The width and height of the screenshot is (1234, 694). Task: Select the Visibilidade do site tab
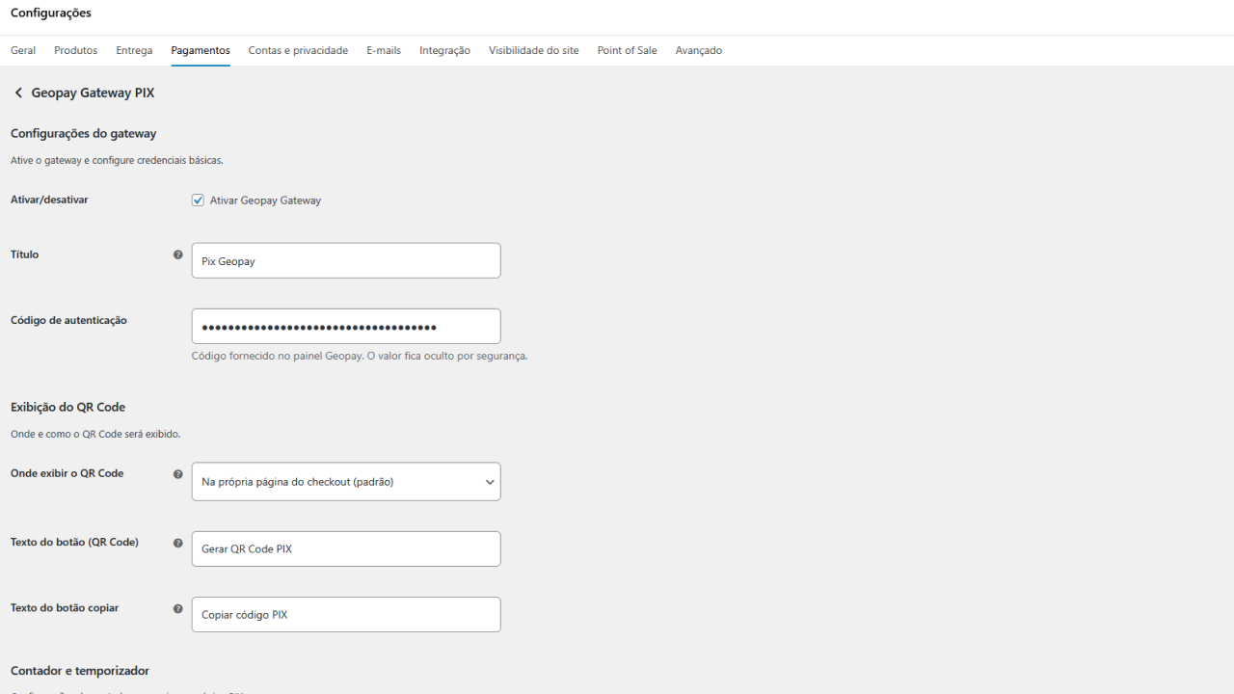(534, 50)
